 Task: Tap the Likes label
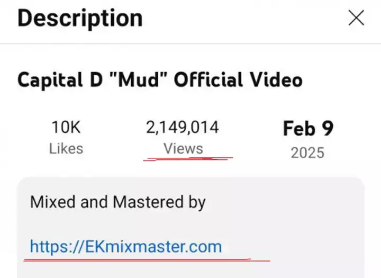tap(66, 149)
